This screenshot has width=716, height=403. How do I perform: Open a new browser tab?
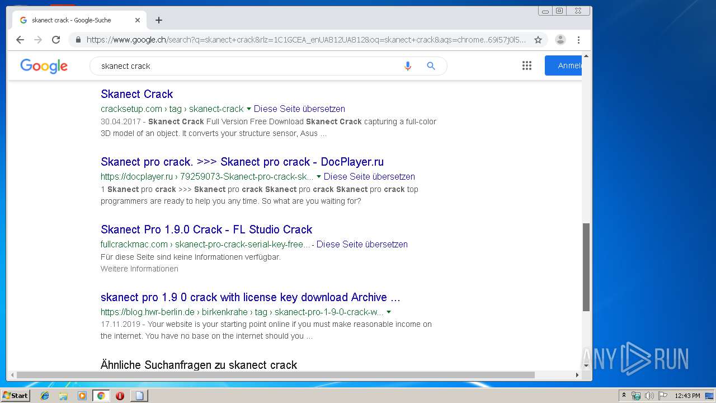pyautogui.click(x=159, y=20)
